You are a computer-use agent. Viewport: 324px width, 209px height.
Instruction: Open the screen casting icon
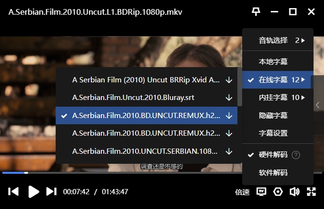[x=261, y=191]
